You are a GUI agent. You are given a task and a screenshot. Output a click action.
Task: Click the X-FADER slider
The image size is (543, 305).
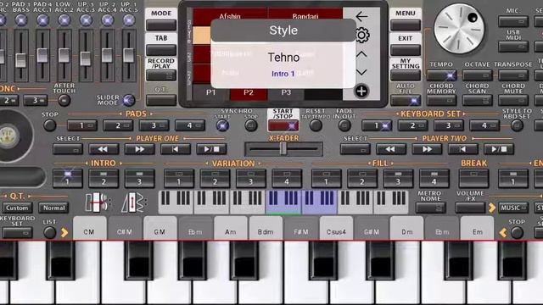coord(283,149)
